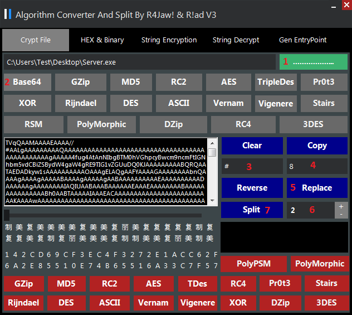Decrease split count with minus stepper
This screenshot has width=352, height=315.
coord(341,214)
